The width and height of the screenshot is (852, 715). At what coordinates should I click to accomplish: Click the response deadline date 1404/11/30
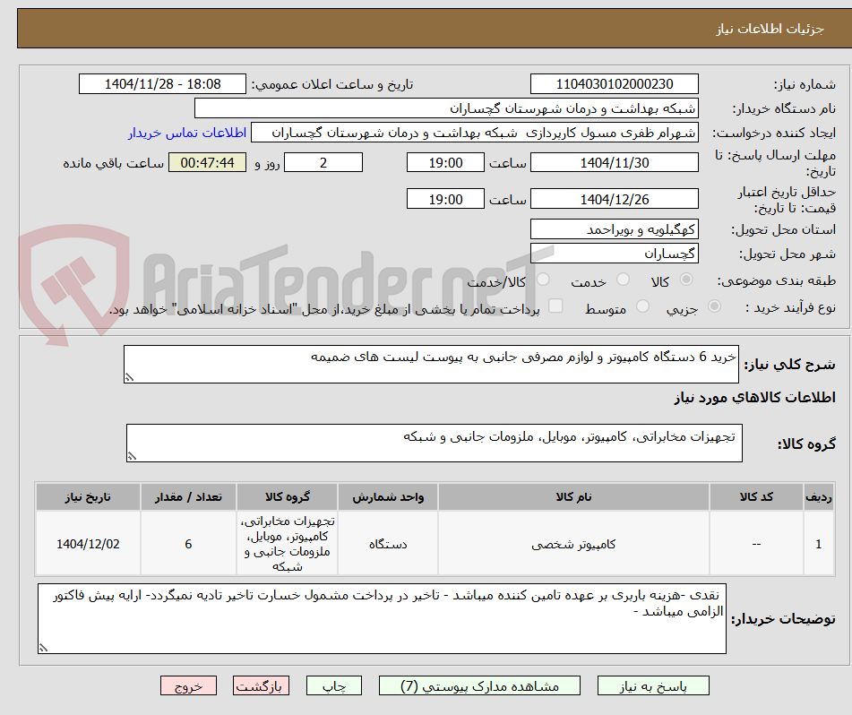614,162
